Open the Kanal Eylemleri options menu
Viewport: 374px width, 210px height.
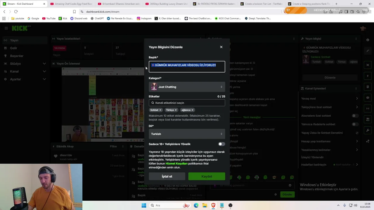coord(356,88)
